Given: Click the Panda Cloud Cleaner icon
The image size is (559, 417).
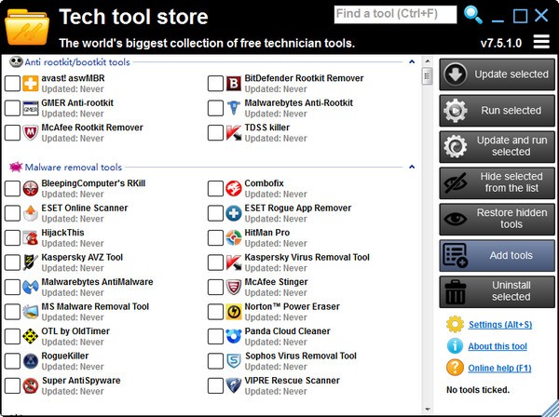Looking at the screenshot, I should coord(234,336).
